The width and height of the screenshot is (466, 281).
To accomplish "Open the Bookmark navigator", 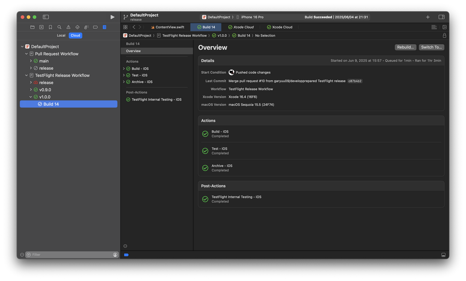I will pos(50,27).
